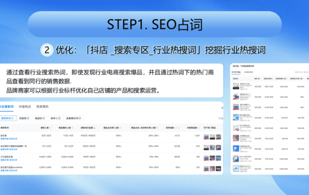Click info icon beside 具象需求词
Screen dimensions: 309x195
click(x=80, y=118)
